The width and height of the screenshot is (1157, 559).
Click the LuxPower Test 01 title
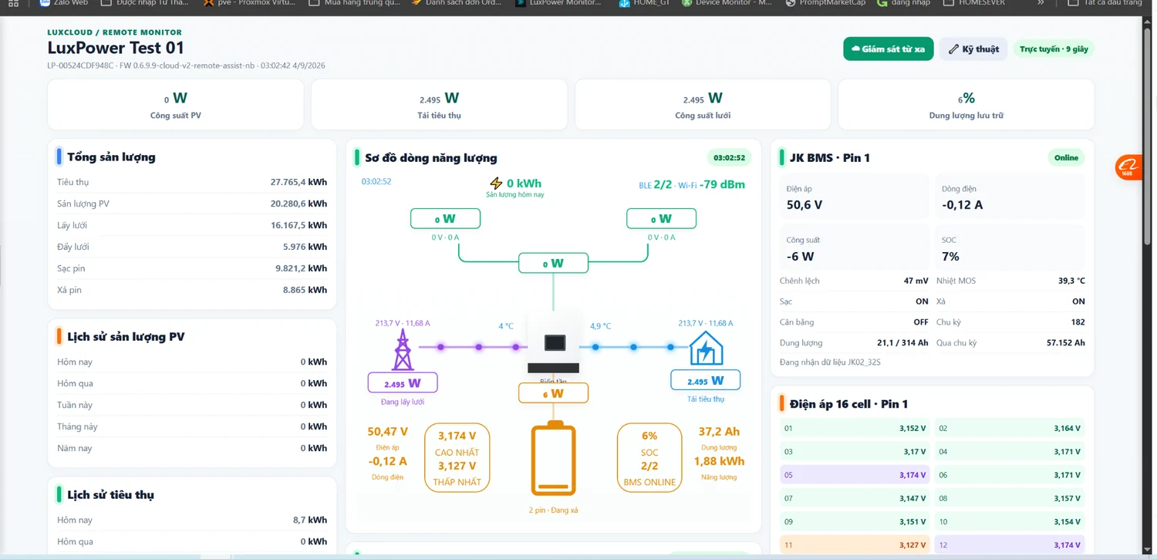click(116, 48)
